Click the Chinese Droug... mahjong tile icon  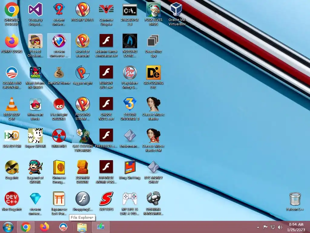coord(59,172)
